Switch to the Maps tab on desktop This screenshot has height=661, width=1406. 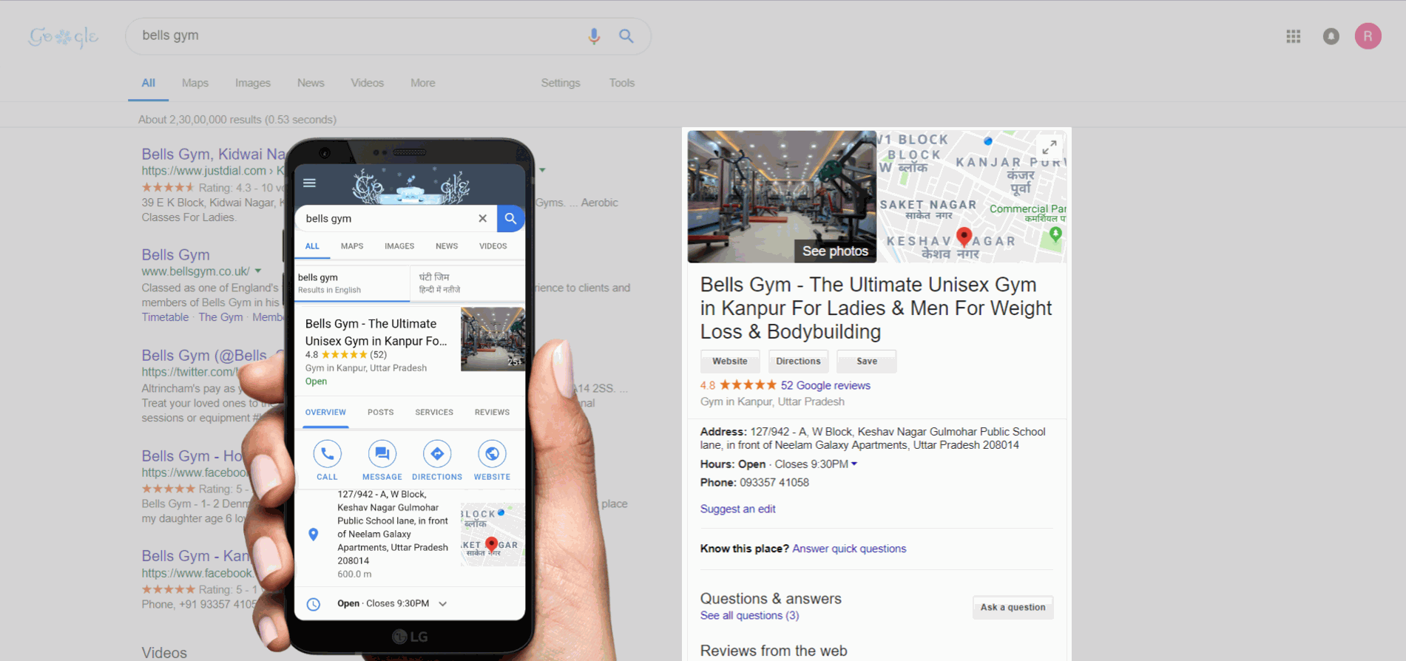(195, 83)
